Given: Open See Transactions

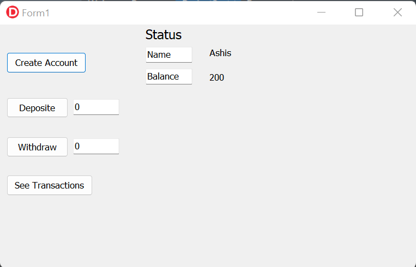Looking at the screenshot, I should (x=50, y=185).
